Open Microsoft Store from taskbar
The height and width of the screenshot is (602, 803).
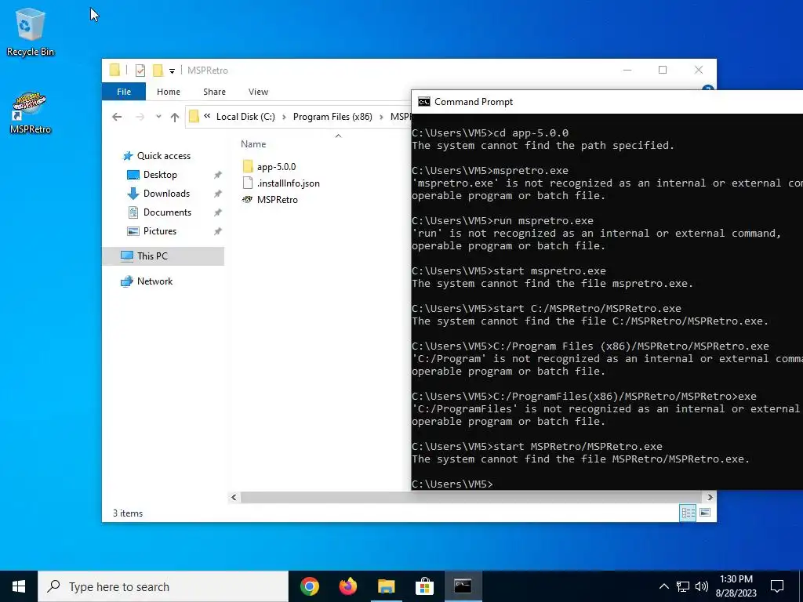click(424, 586)
